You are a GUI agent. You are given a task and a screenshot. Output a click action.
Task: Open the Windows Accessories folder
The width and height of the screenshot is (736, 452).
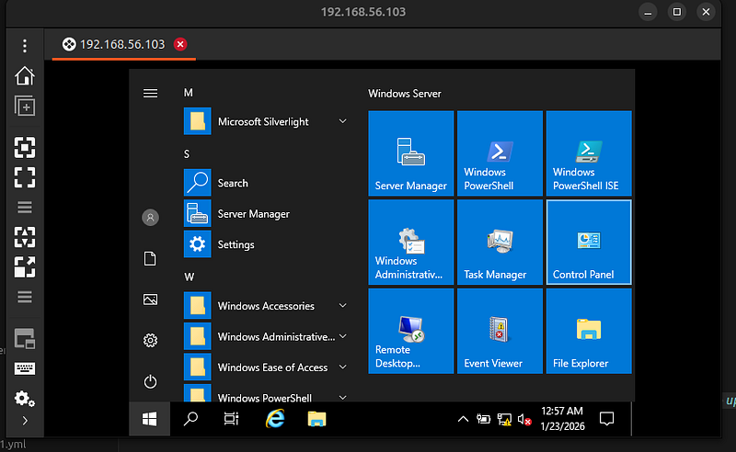[x=268, y=306]
